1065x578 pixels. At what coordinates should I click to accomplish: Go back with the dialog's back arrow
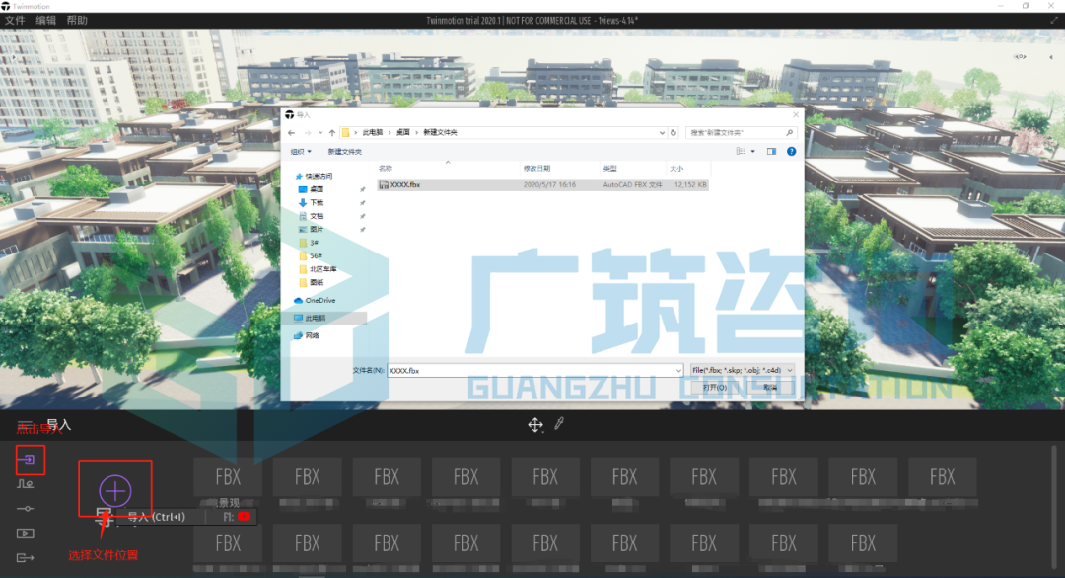point(291,132)
